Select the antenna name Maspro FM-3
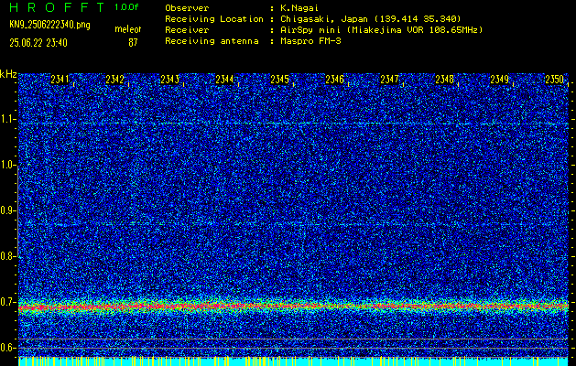 coord(310,41)
